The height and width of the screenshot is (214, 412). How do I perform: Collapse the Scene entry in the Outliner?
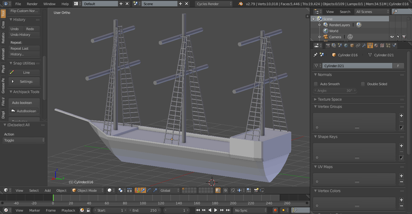(x=314, y=19)
